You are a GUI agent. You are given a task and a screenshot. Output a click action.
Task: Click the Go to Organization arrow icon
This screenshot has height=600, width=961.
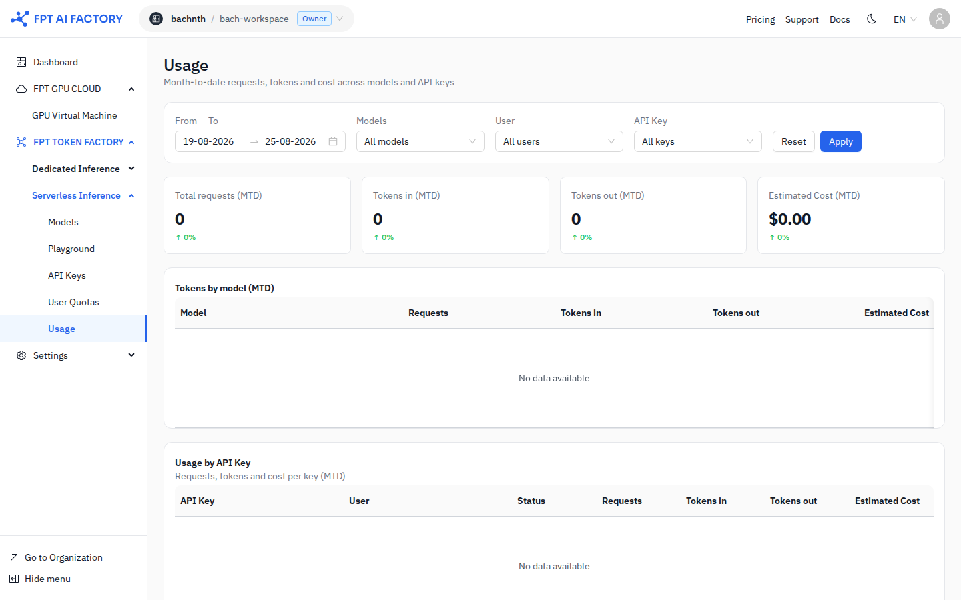[x=14, y=557]
